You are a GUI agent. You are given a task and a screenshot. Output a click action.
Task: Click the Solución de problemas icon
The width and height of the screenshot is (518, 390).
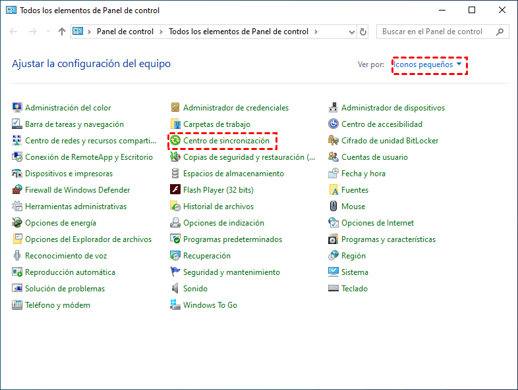(x=17, y=289)
